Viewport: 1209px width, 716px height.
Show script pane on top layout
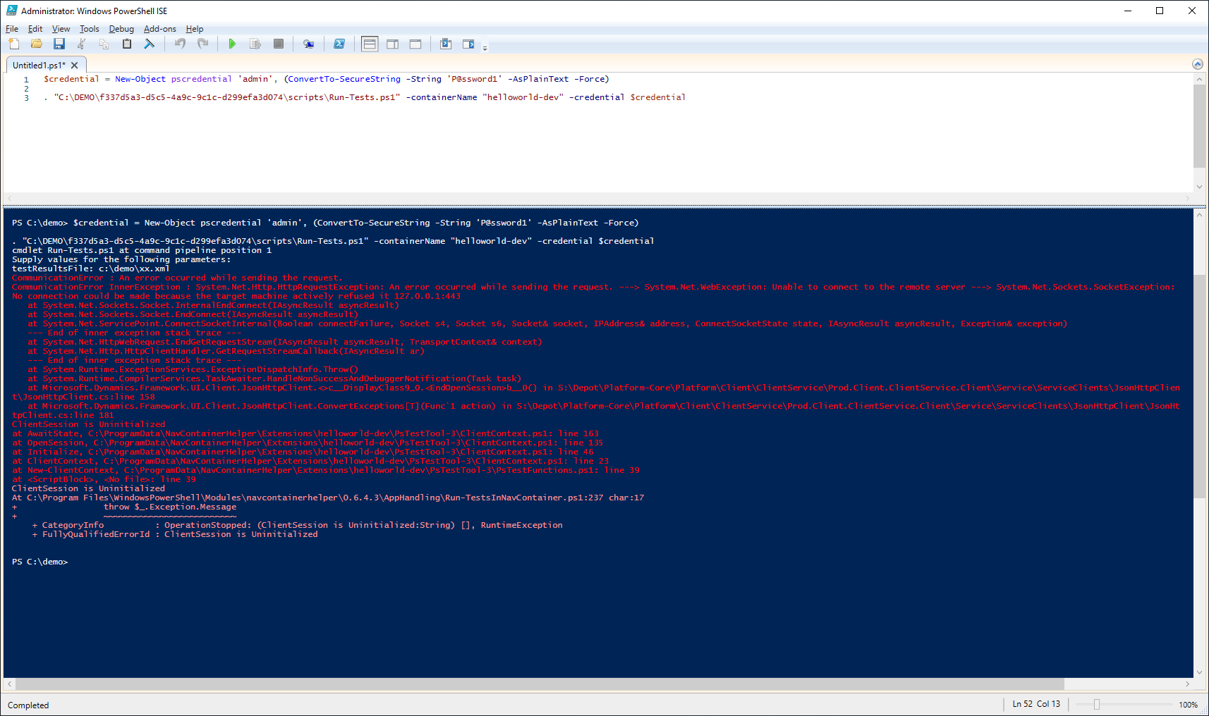pyautogui.click(x=370, y=44)
